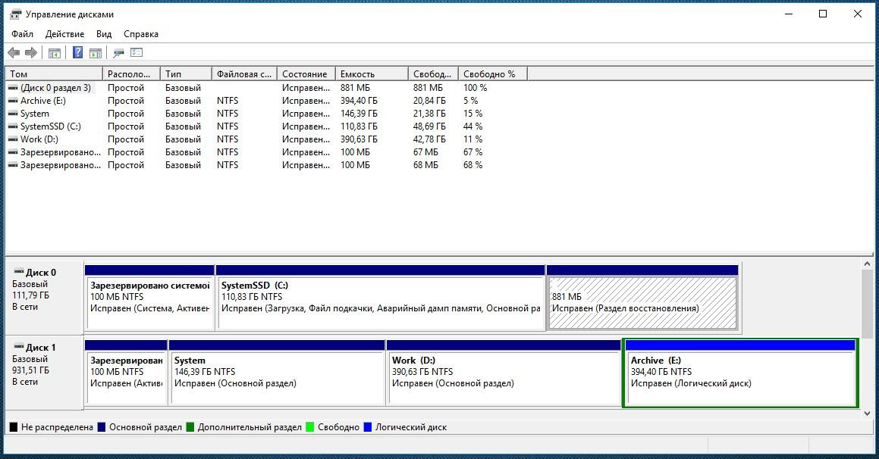879x459 pixels.
Task: Toggle the console tree toolbar icon
Action: [x=55, y=53]
